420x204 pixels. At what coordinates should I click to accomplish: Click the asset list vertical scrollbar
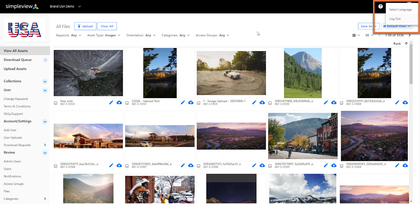click(411, 64)
